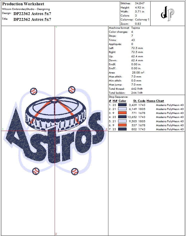Click 'Wilcom EmbroideryStudio - Designing' text

click(26, 9)
